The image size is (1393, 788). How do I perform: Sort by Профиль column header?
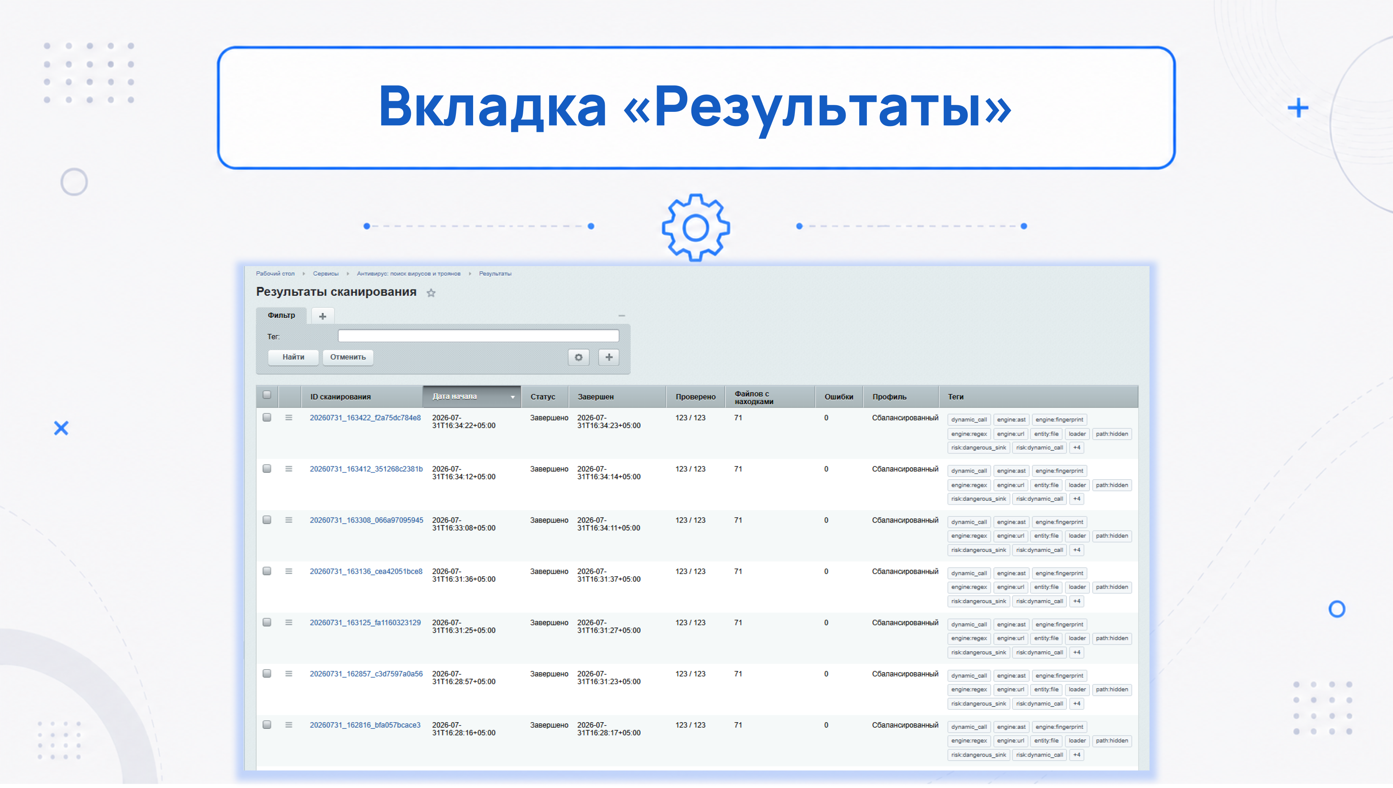tap(901, 397)
